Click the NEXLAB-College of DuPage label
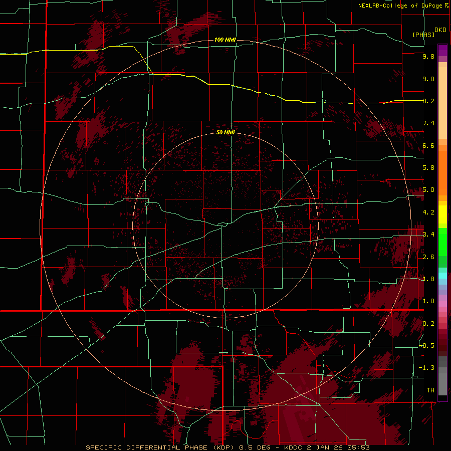This screenshot has height=451, width=451. pyautogui.click(x=400, y=6)
